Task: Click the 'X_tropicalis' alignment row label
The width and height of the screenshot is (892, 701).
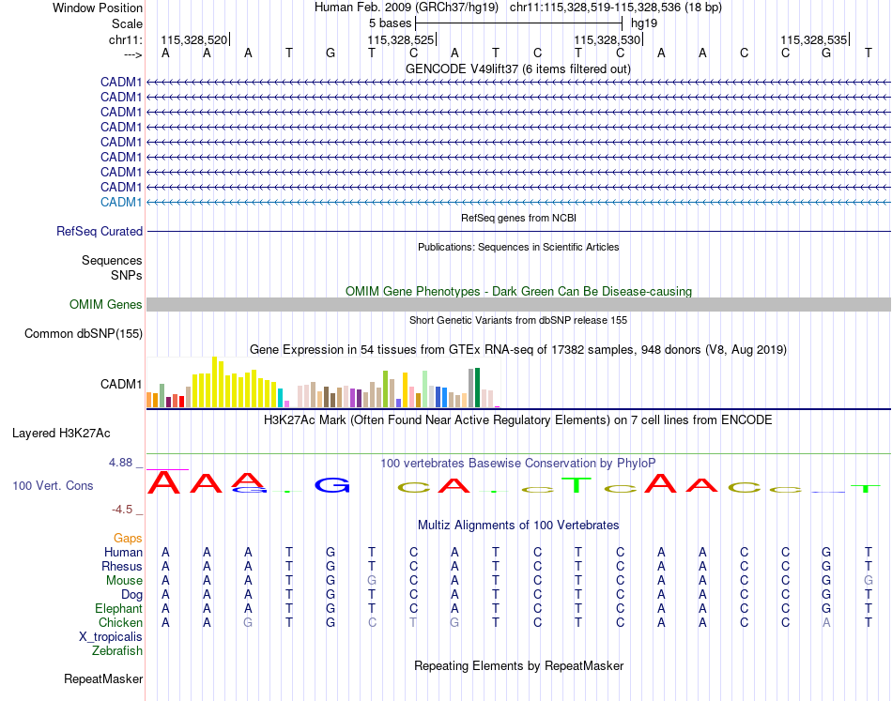Action: coord(111,637)
